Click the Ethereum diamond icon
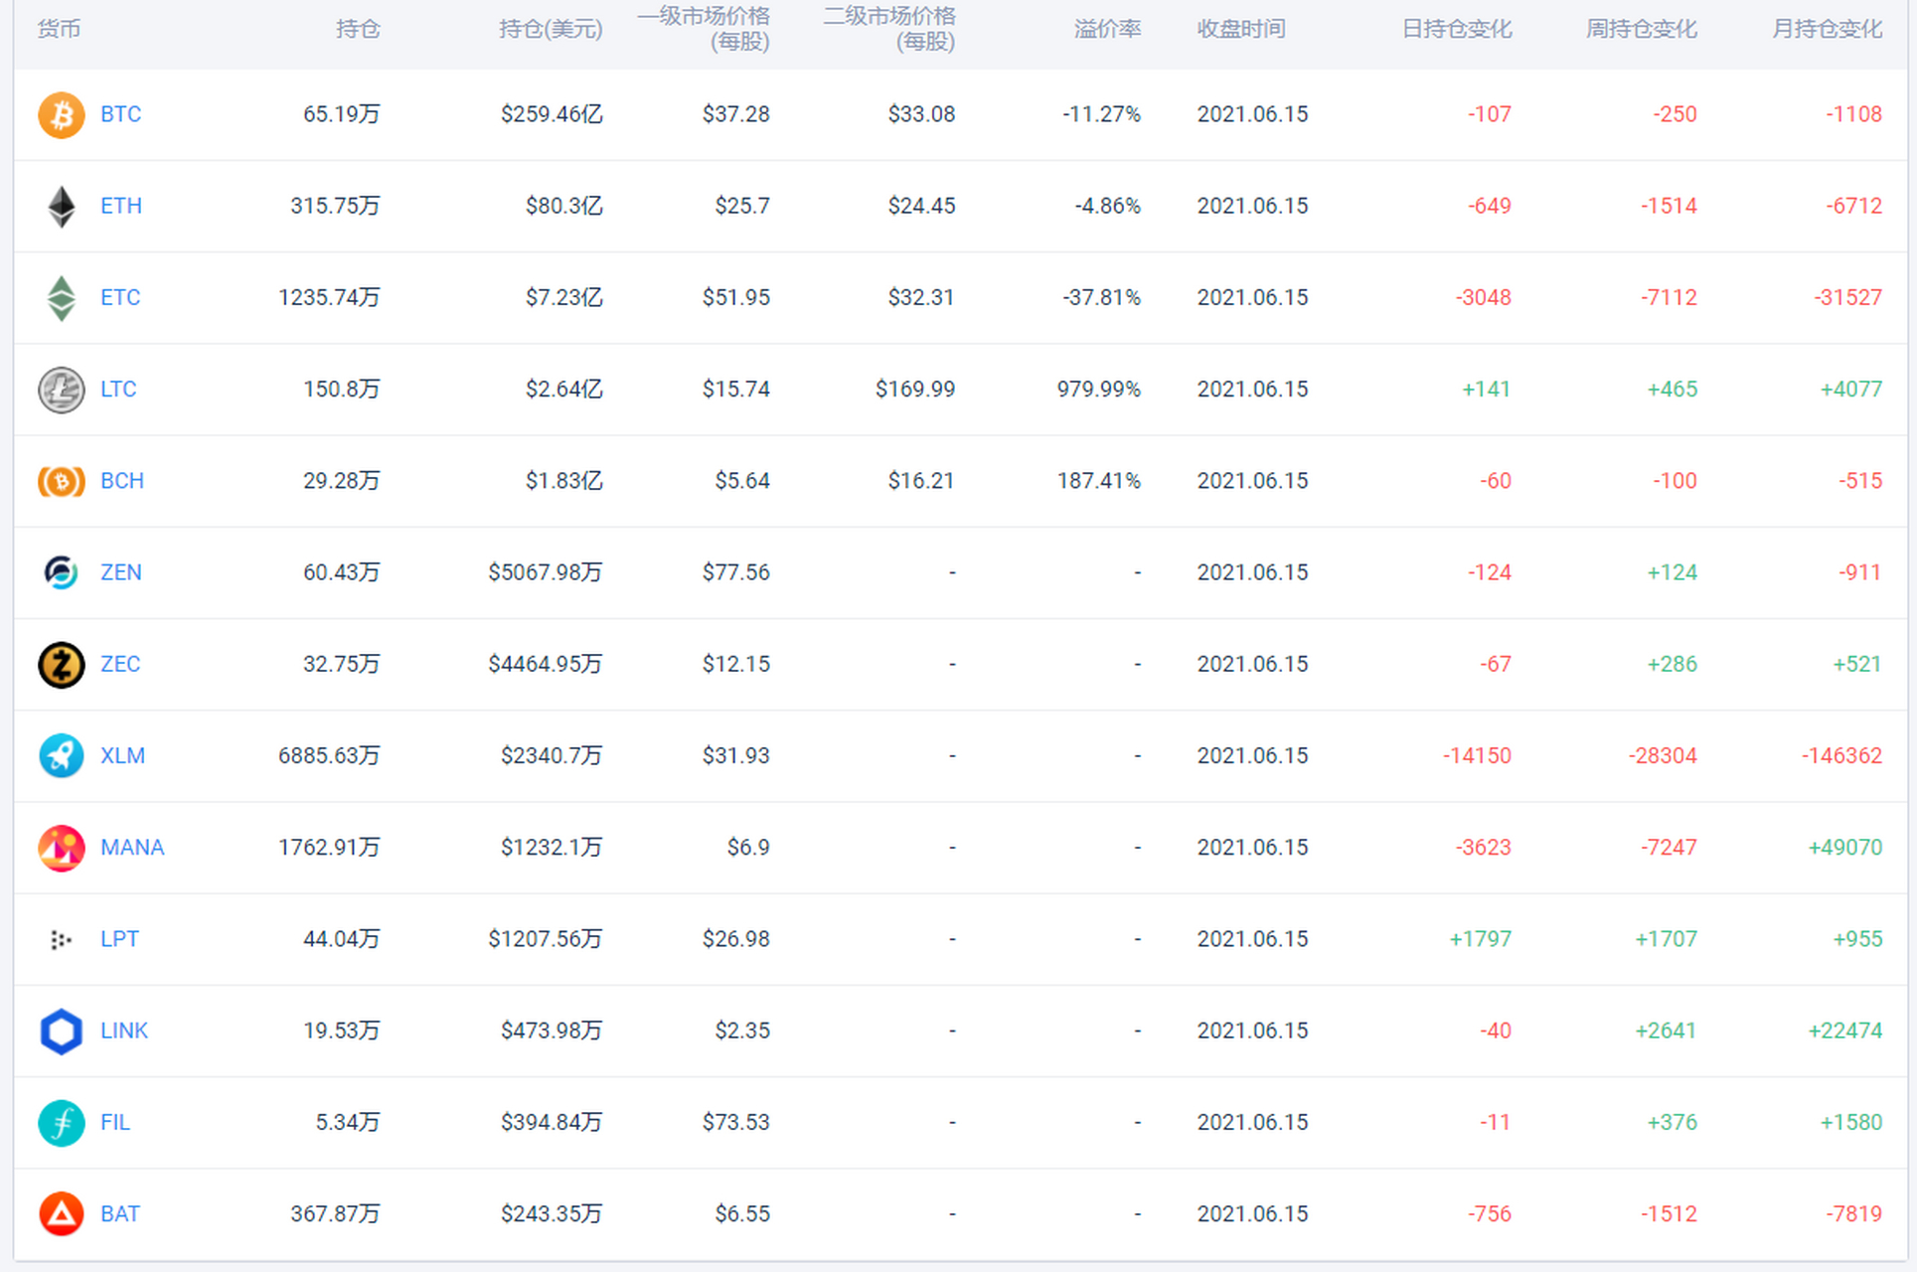Screen dimensions: 1917x1272 (x=61, y=207)
